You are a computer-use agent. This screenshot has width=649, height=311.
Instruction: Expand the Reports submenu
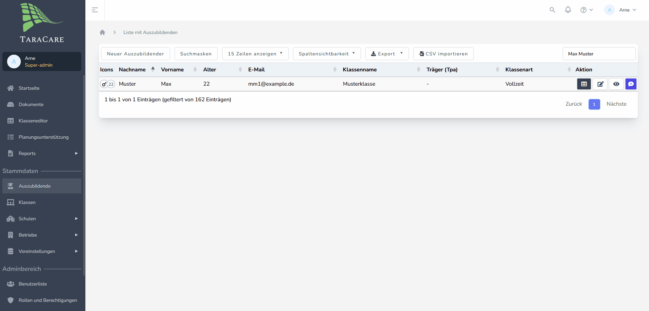pos(42,153)
